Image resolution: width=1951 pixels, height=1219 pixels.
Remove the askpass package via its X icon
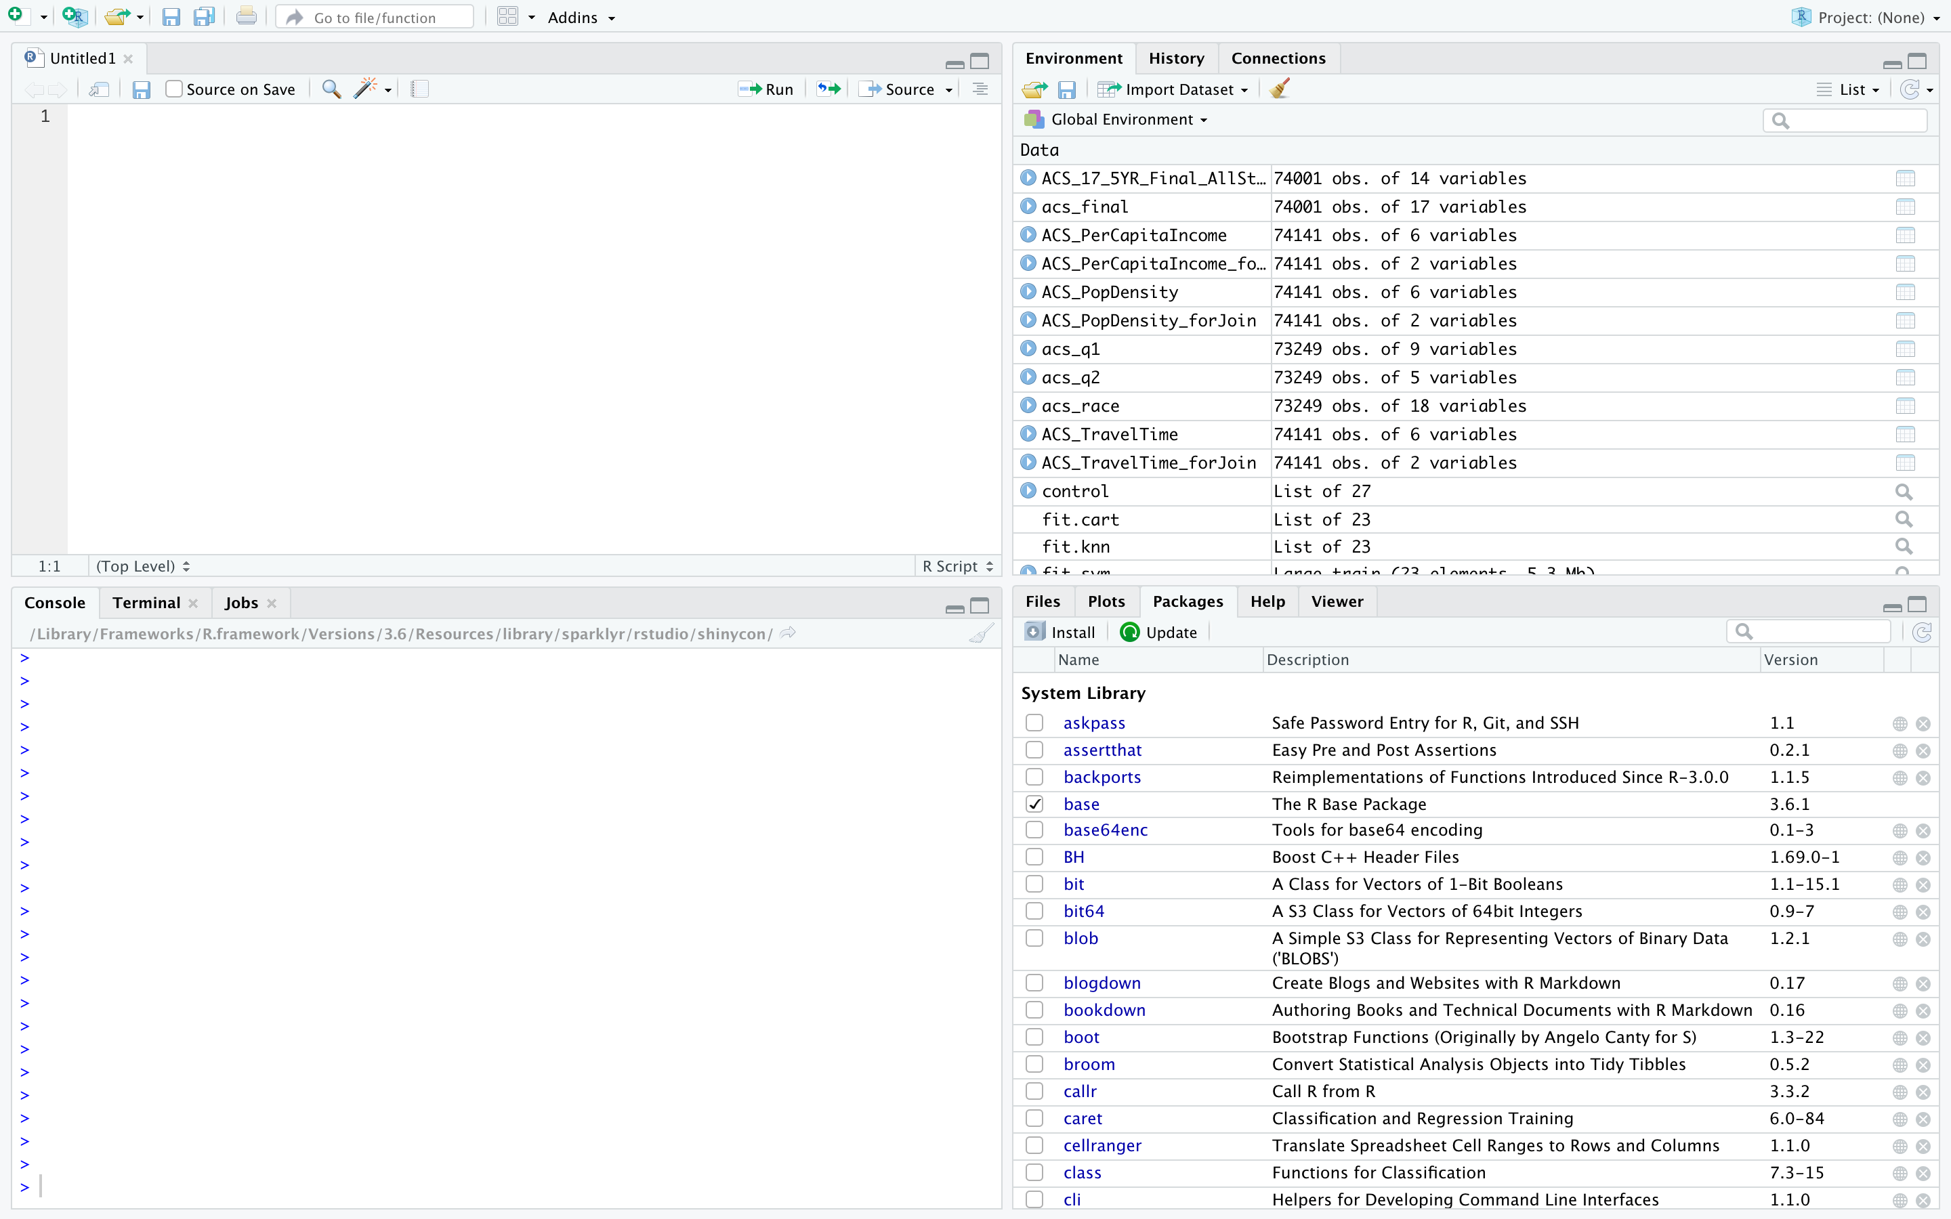click(1924, 724)
